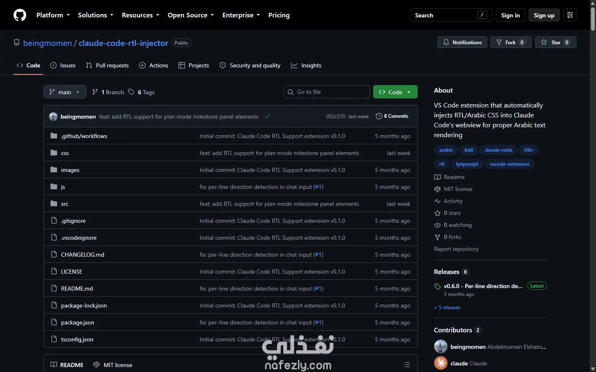Screen dimensions: 596x372
Task: Filter by the arabic topic tag
Action: click(x=446, y=150)
